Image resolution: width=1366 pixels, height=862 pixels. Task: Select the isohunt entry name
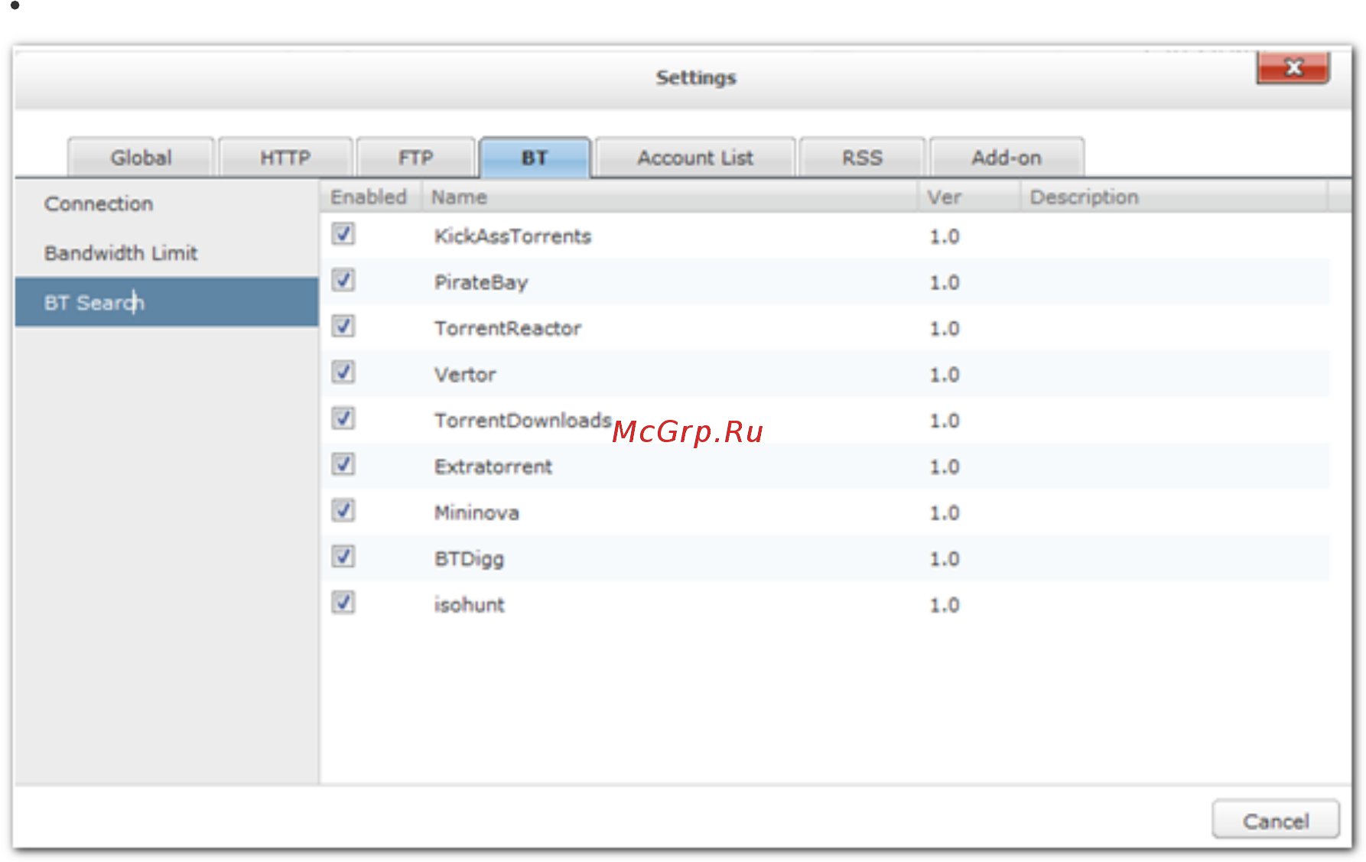470,605
